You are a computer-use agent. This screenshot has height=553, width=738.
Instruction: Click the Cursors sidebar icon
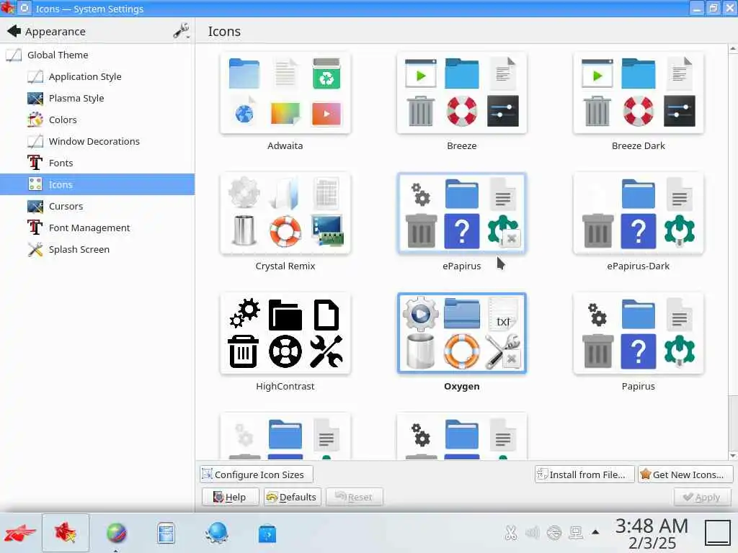click(x=35, y=206)
